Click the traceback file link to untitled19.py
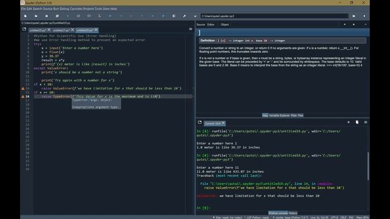390x219 pixels. tap(250, 184)
